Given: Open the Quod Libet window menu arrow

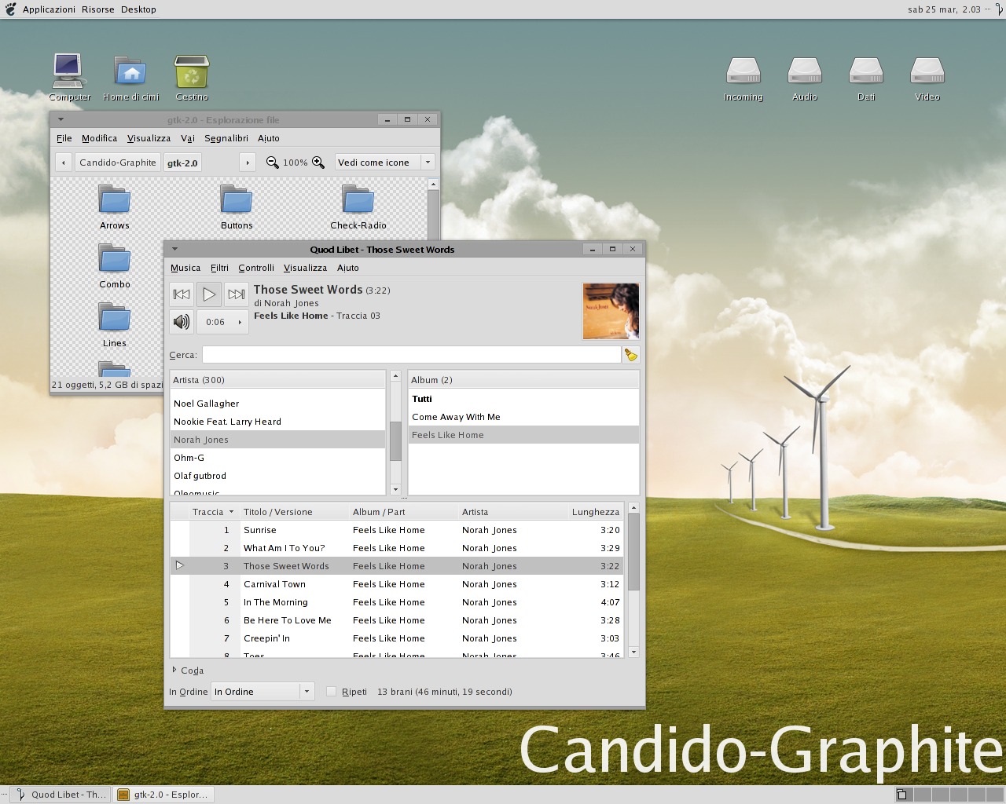Looking at the screenshot, I should pos(174,249).
